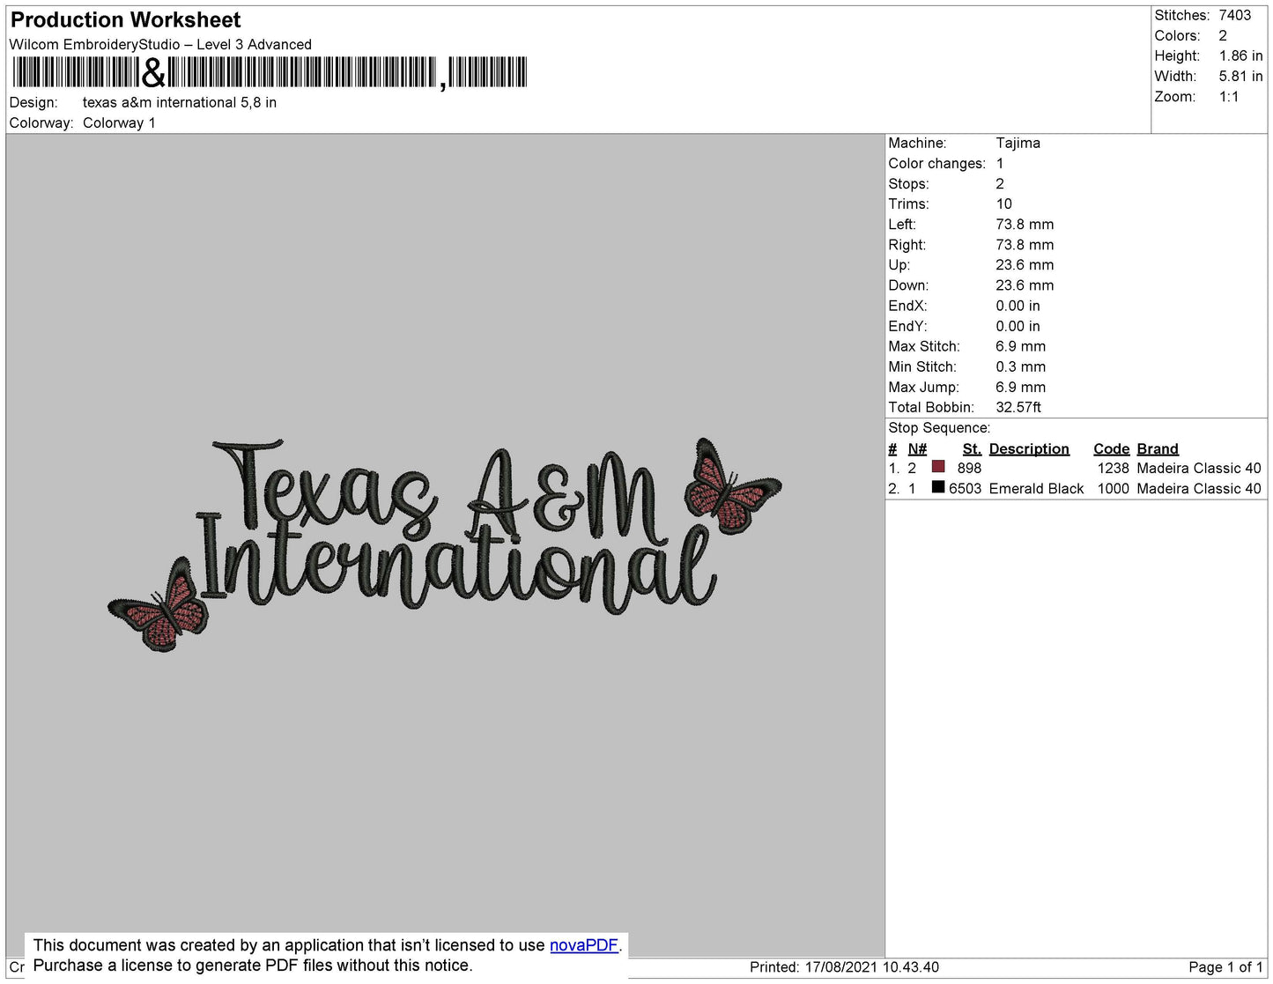Click the 'Wilcom EmbroideryStudio – Level 3 Advanced' text
This screenshot has width=1273, height=984.
pos(160,44)
